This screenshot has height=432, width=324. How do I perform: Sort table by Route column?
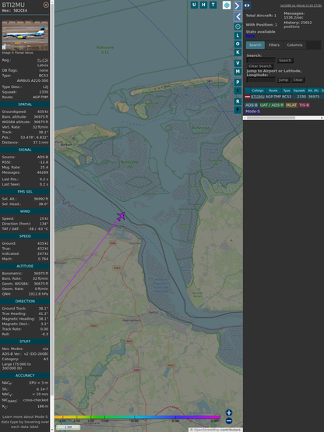point(273,90)
